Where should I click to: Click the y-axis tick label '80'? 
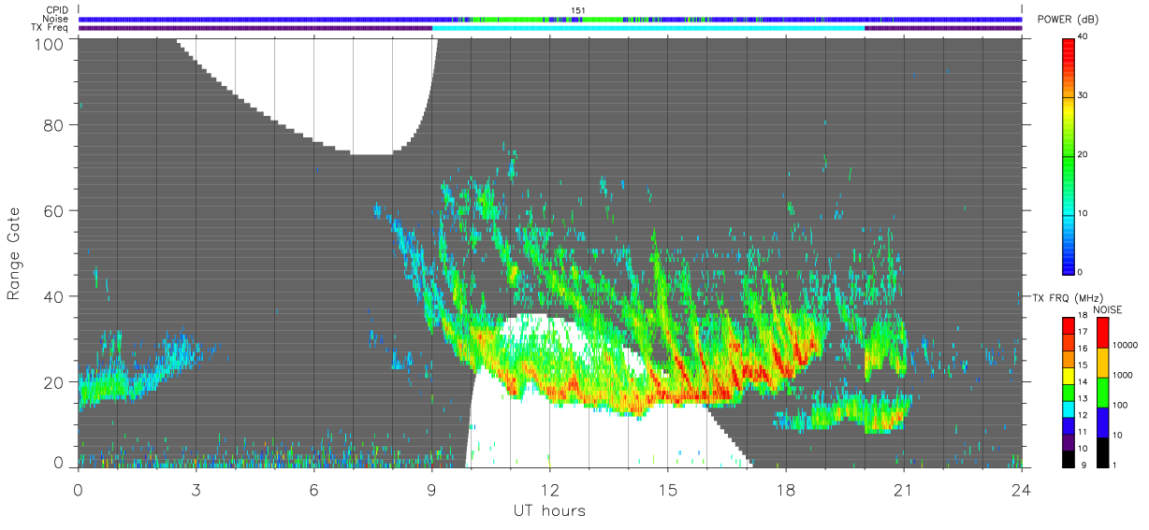[x=53, y=125]
